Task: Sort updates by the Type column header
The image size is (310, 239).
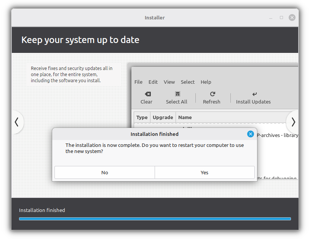Action: (x=142, y=117)
